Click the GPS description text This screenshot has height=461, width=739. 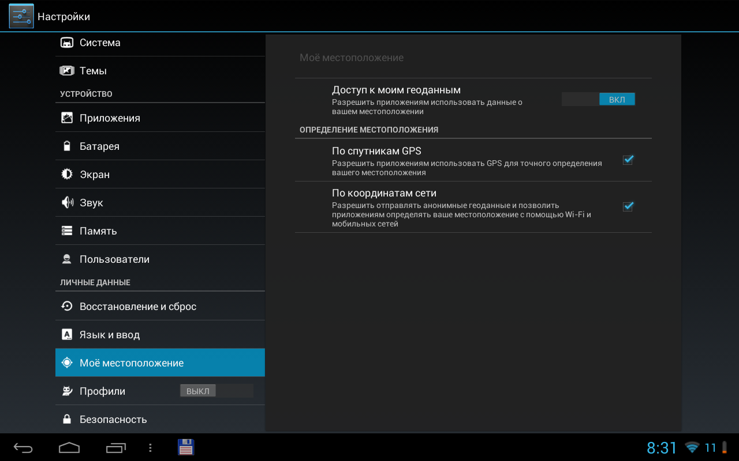pyautogui.click(x=467, y=168)
